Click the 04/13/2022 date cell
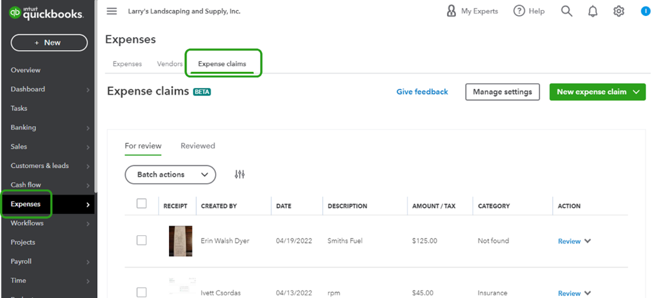 (x=294, y=293)
